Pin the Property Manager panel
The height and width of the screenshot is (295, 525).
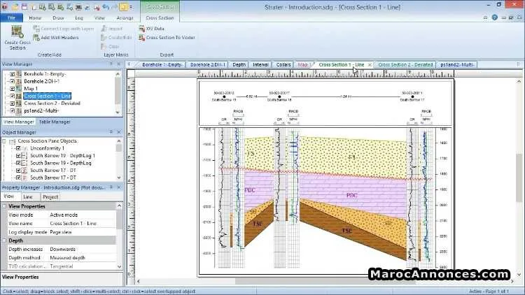click(111, 187)
